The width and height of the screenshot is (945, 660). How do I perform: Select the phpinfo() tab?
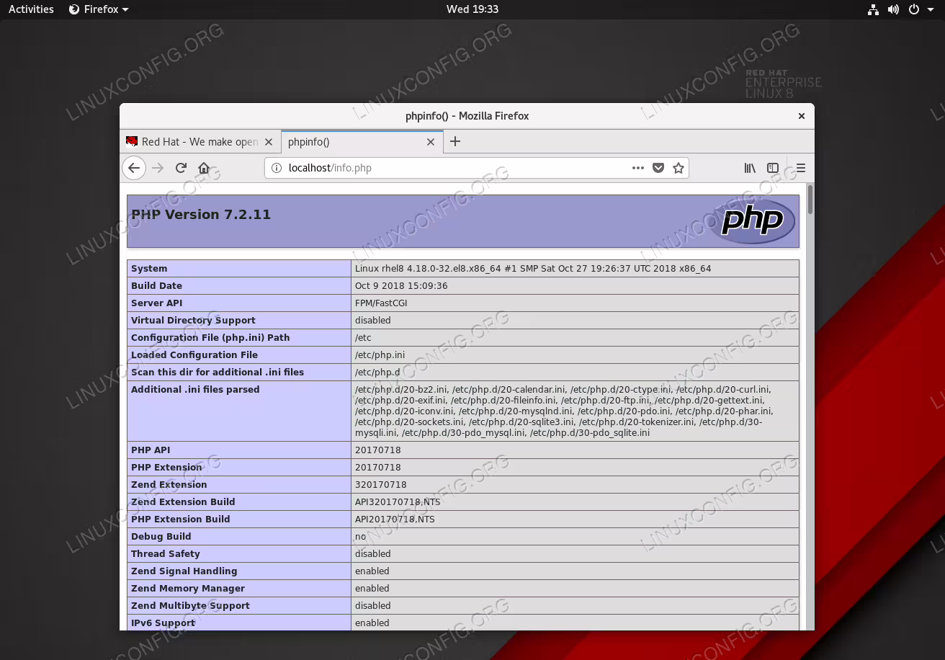click(362, 142)
